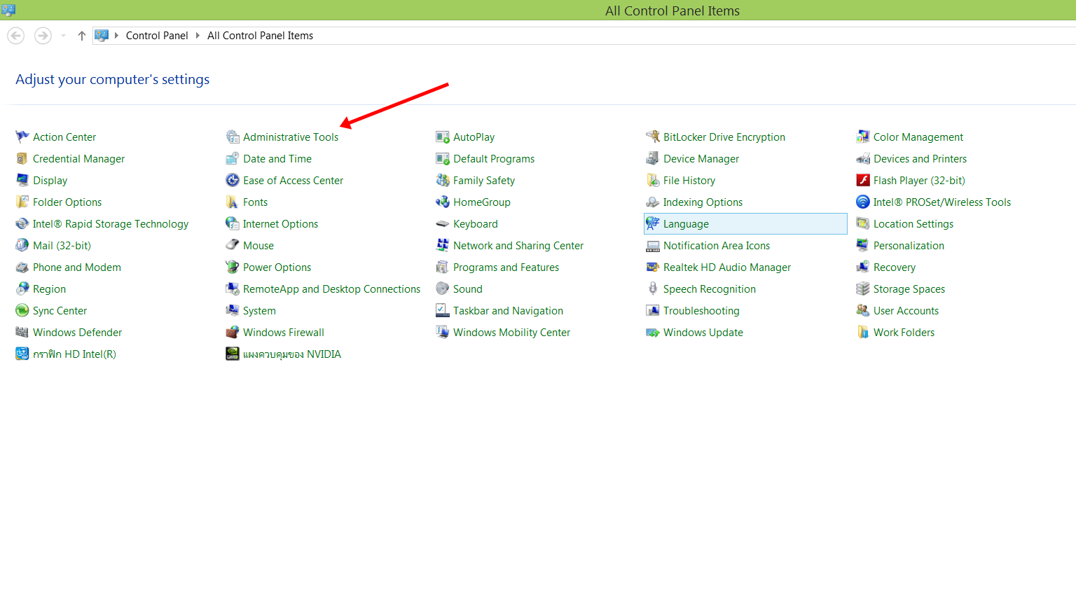The image size is (1076, 605).
Task: Open the Language settings link
Action: (686, 223)
